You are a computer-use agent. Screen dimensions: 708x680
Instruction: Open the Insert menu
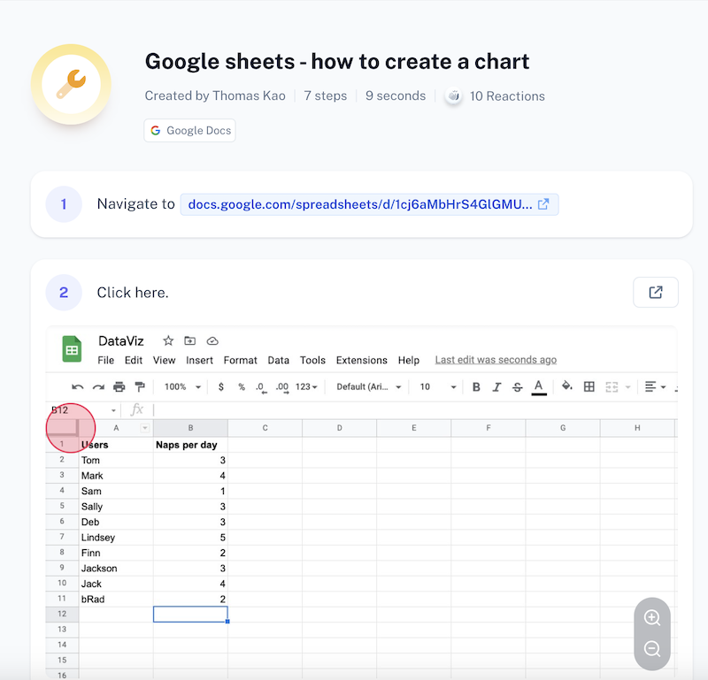coord(199,360)
